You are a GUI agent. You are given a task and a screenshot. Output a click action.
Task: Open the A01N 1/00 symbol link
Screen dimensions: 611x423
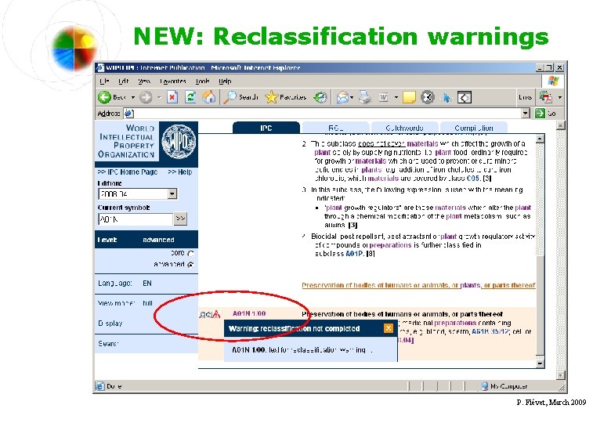pos(249,313)
